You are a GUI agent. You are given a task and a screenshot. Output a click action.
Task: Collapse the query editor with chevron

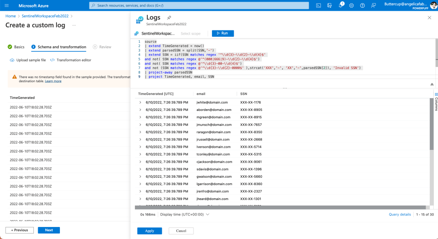point(432,85)
